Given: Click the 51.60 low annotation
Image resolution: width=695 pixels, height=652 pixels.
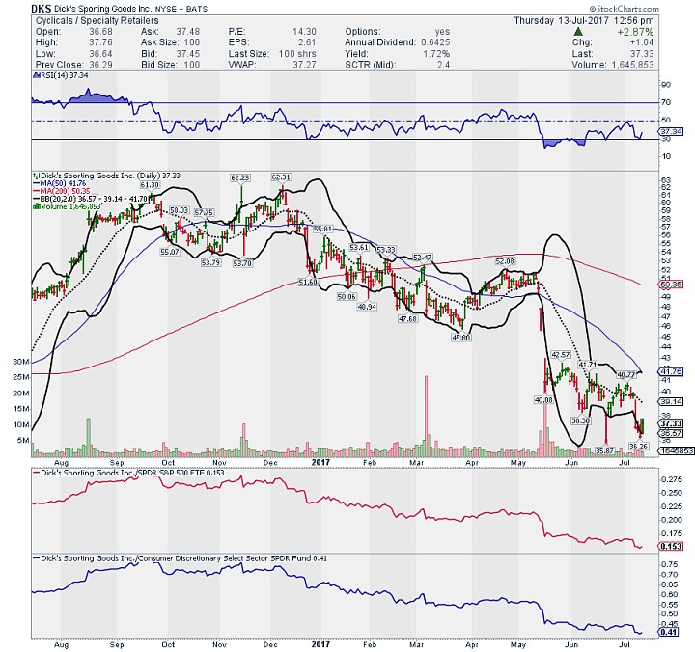Looking at the screenshot, I should [x=308, y=282].
